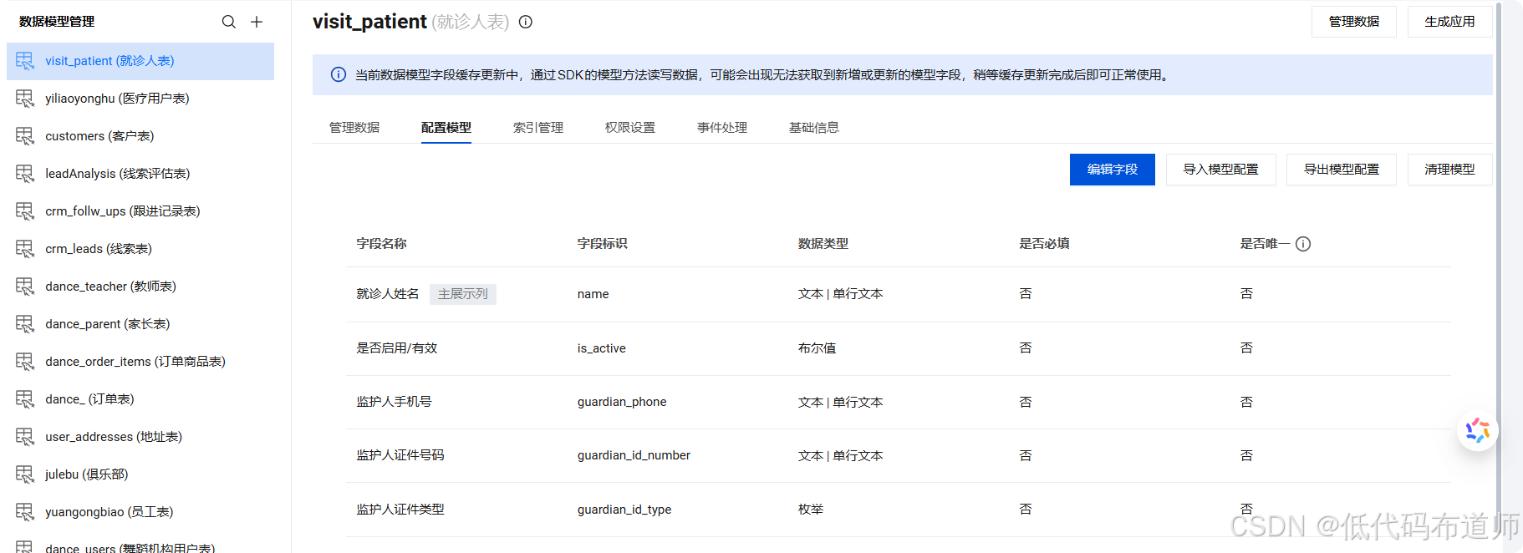Click the field identifier name
This screenshot has width=1523, height=553.
click(593, 294)
